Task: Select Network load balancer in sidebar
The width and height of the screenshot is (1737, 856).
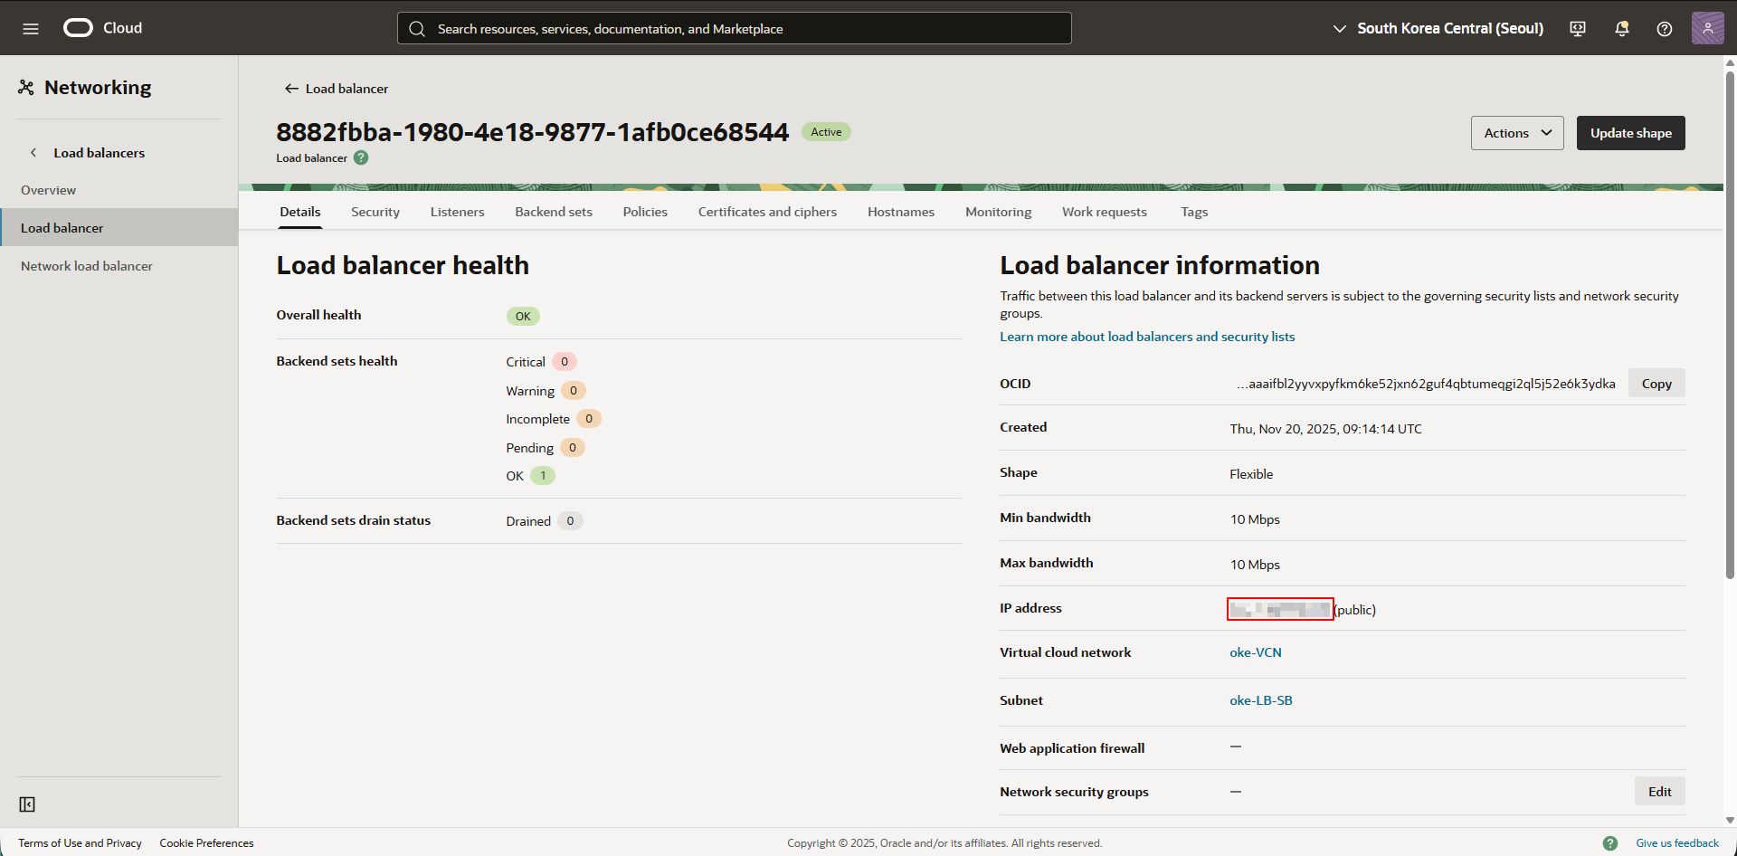Action: tap(87, 266)
